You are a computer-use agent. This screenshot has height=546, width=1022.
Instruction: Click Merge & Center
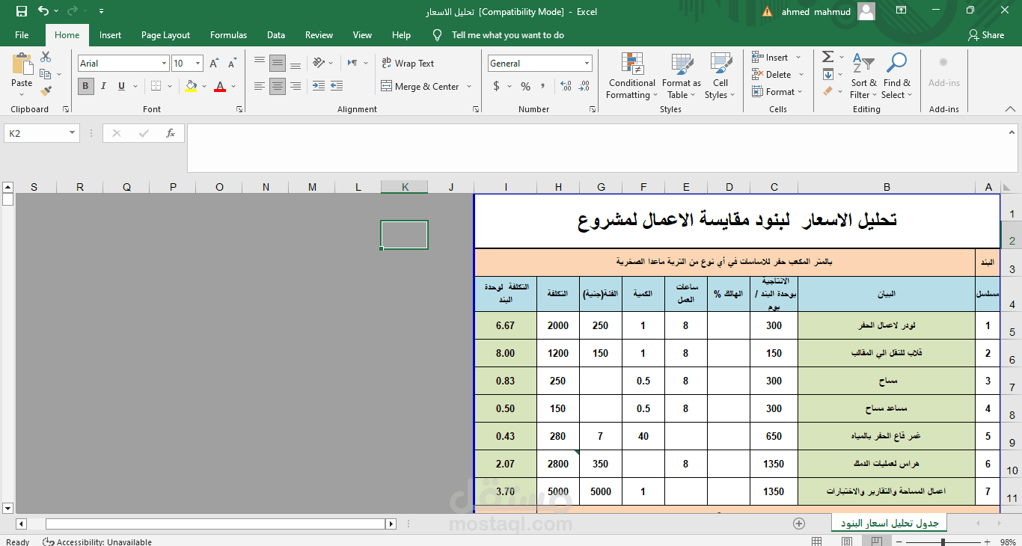pyautogui.click(x=420, y=87)
